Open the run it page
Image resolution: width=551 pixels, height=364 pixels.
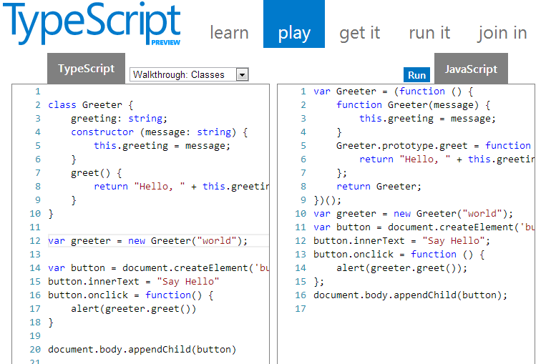[429, 33]
